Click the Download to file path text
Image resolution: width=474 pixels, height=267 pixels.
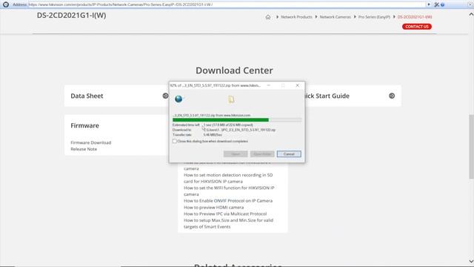click(x=239, y=130)
